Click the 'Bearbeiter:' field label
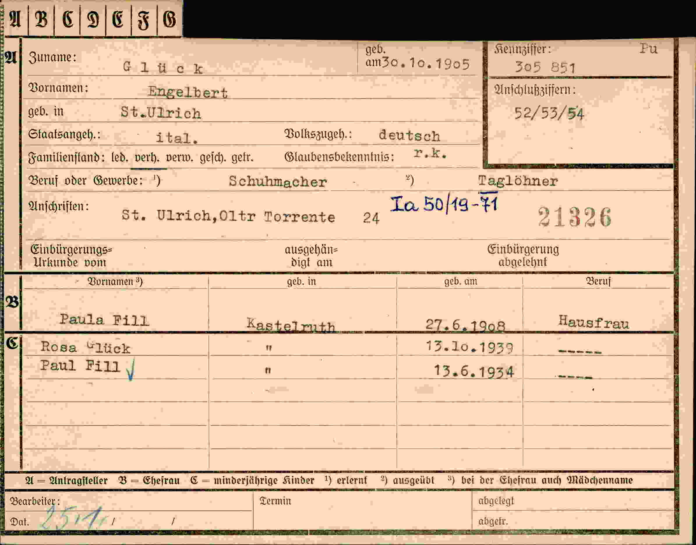696x545 pixels. point(35,501)
